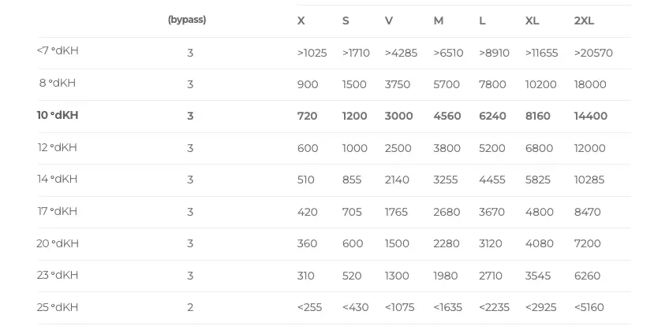669x326 pixels.
Task: Select the 3750 value cell
Action: click(x=397, y=84)
